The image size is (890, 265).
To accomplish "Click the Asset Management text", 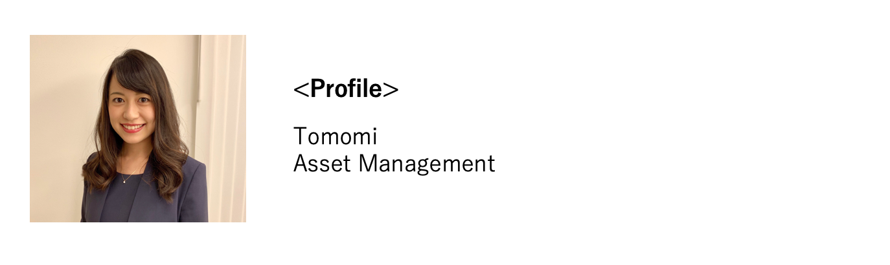I will (x=394, y=164).
